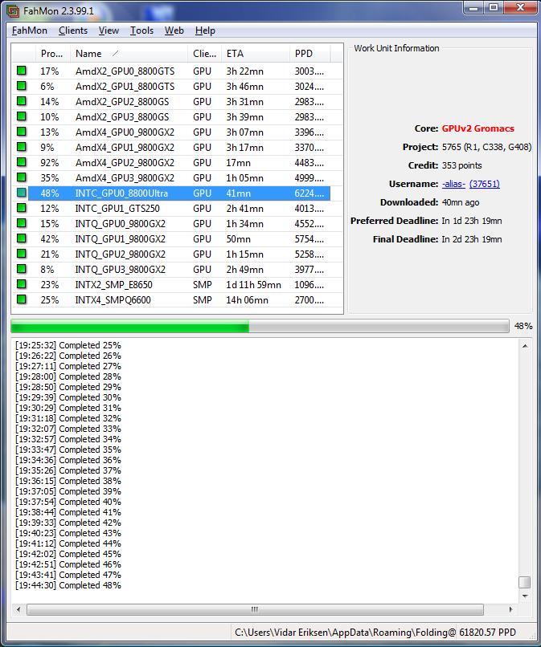Open the team (37651) link
Image resolution: width=541 pixels, height=647 pixels.
tap(485, 184)
